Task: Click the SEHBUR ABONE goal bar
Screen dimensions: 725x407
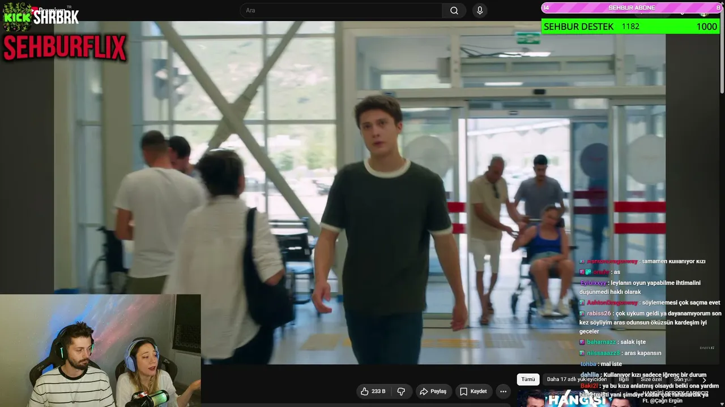Action: point(632,8)
